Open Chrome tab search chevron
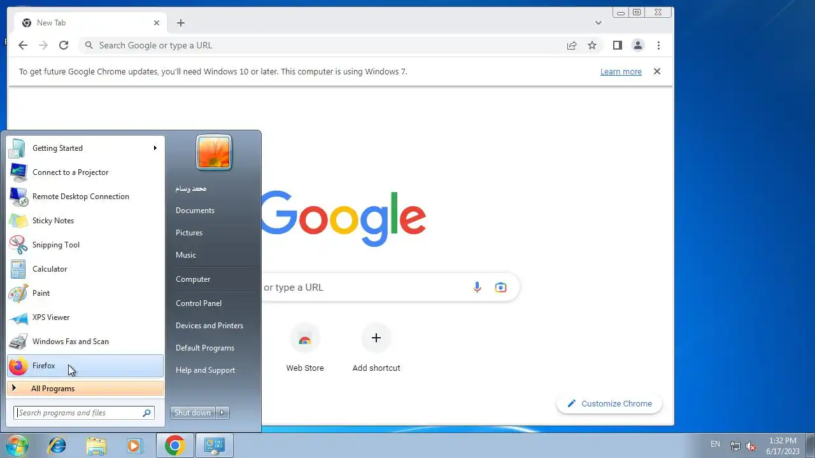 point(599,23)
